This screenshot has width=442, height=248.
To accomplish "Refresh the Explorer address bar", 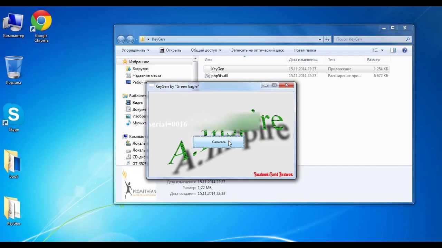I will click(x=327, y=39).
